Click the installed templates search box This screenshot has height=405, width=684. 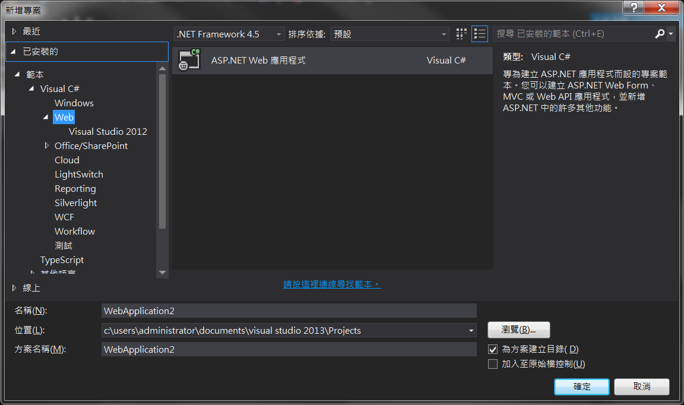pyautogui.click(x=573, y=34)
